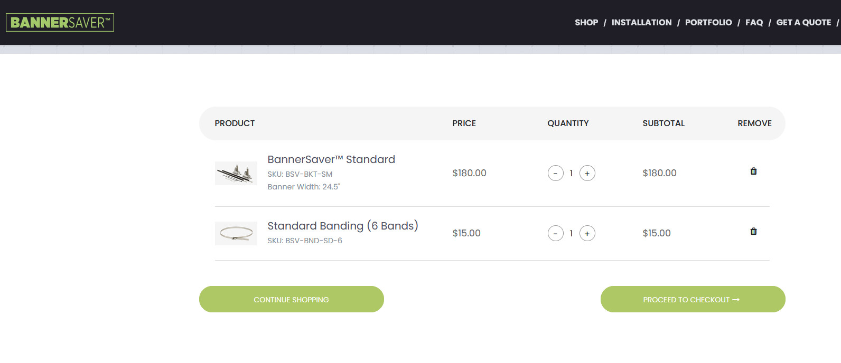The height and width of the screenshot is (363, 841).
Task: Open the BannerSaver Standard product thumbnail
Action: click(x=236, y=173)
